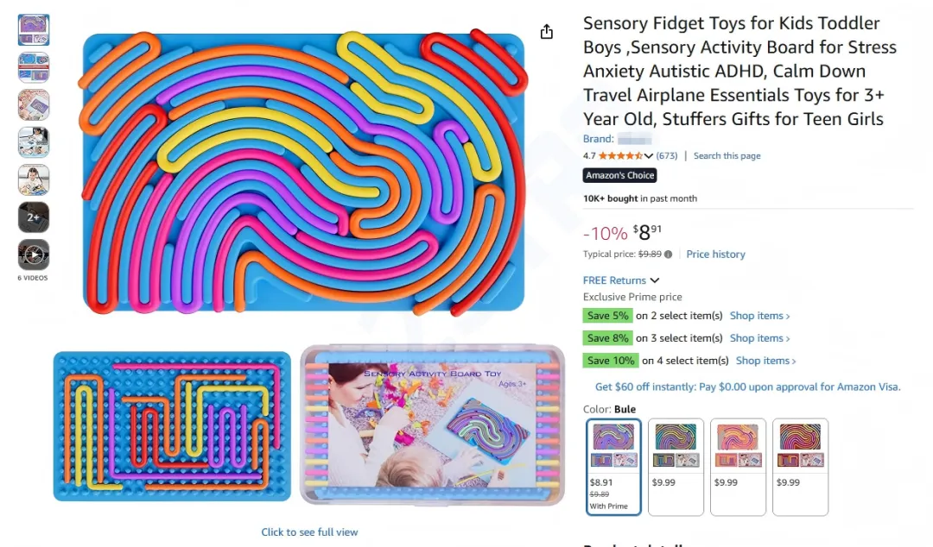This screenshot has width=933, height=547.
Task: Choose the selected Bule color swatch at $8.91
Action: pyautogui.click(x=613, y=466)
